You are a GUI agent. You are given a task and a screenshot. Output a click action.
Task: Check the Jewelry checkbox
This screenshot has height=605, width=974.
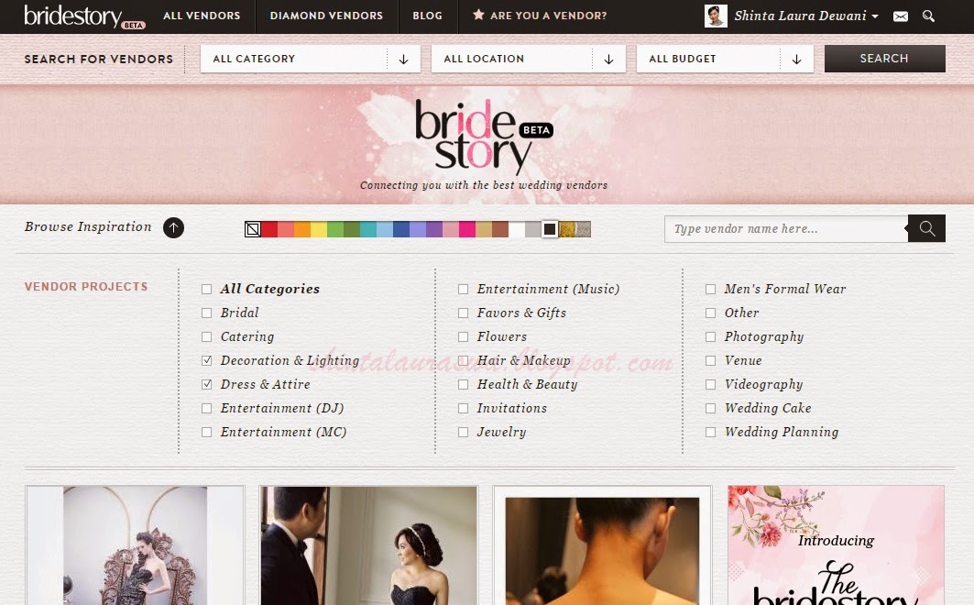pos(463,432)
